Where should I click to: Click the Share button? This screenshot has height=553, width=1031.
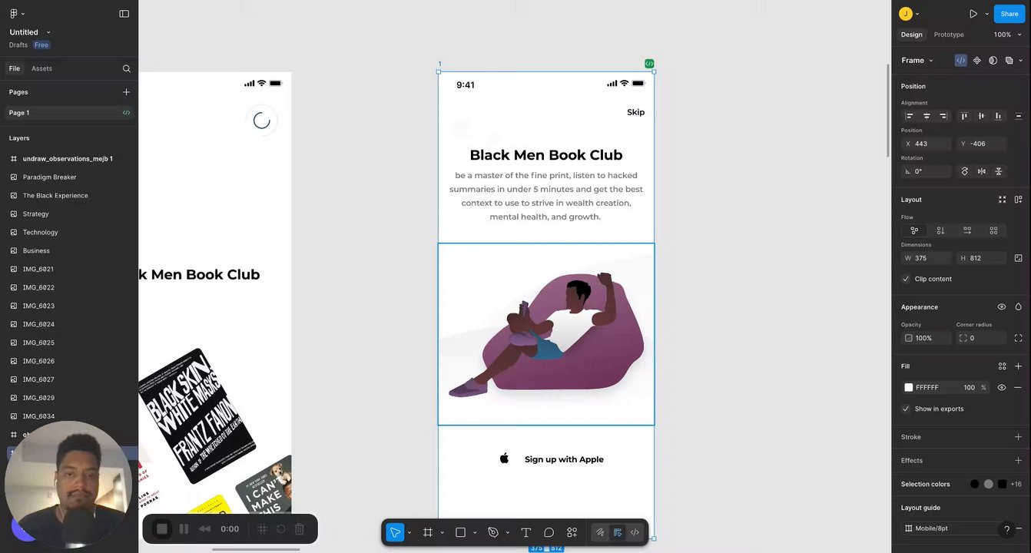coord(1009,14)
